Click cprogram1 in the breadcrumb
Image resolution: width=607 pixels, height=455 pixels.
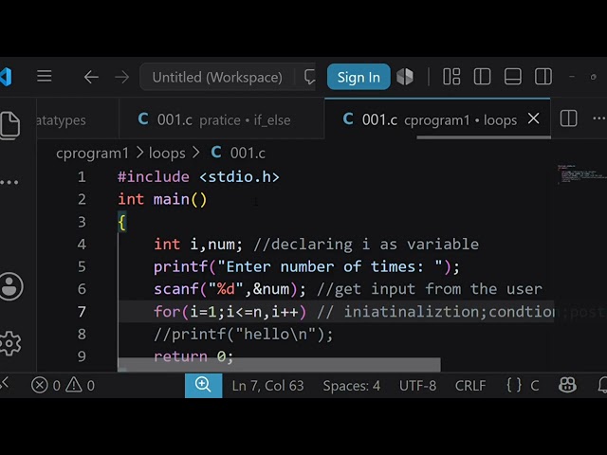92,154
